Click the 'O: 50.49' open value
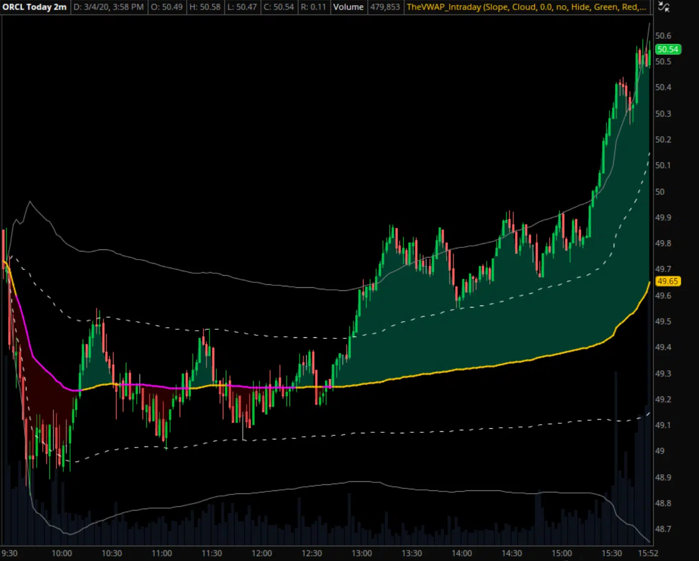This screenshot has height=561, width=699. click(x=167, y=7)
